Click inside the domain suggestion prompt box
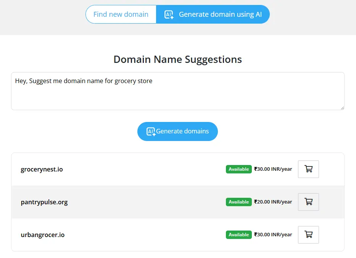Viewport: 356px width, 258px height. tap(177, 91)
